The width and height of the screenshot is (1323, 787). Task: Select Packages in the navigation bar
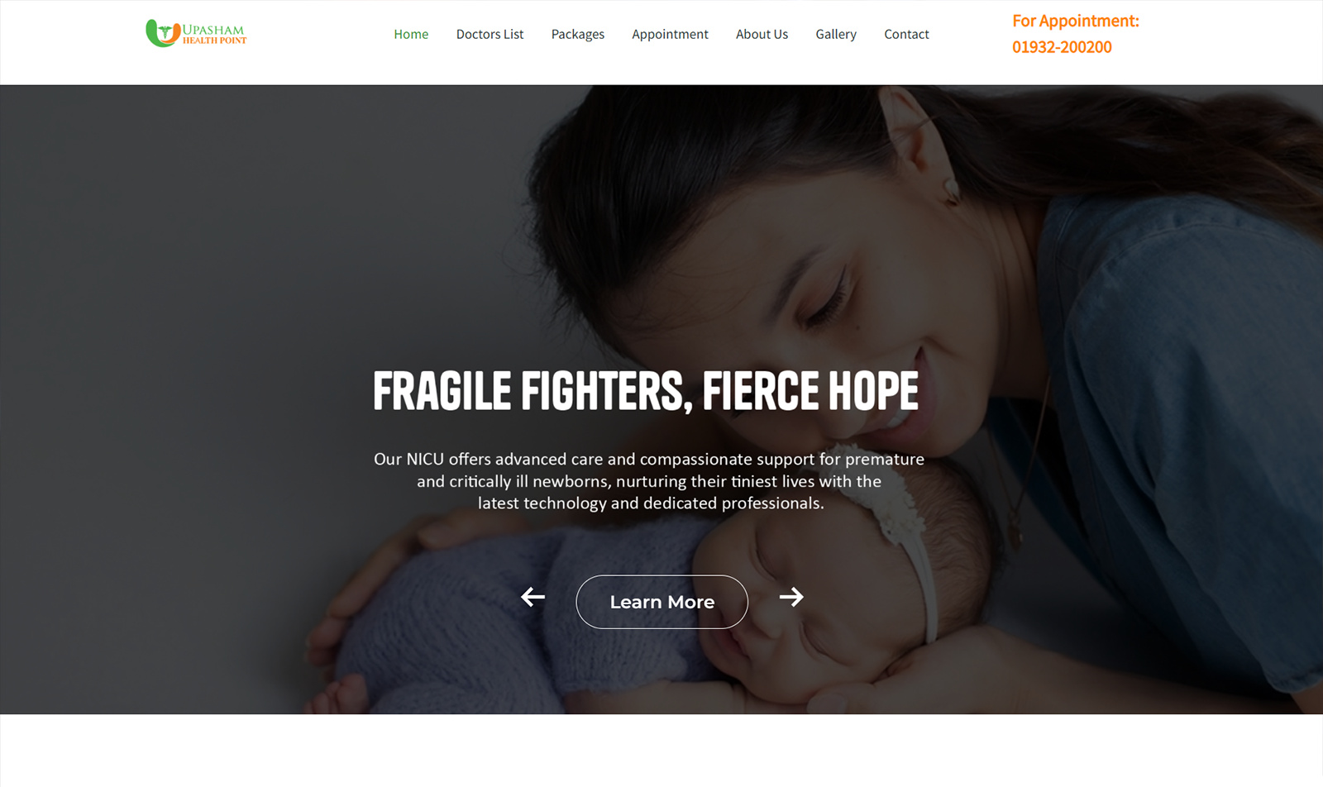578,34
